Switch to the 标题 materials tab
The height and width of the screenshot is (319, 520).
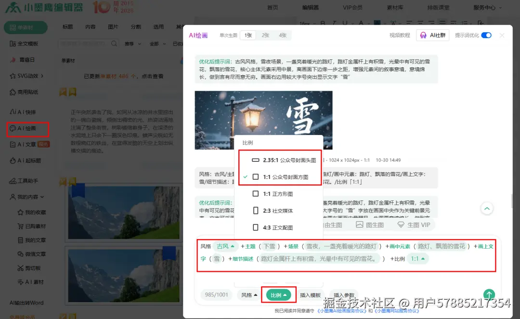(68, 27)
